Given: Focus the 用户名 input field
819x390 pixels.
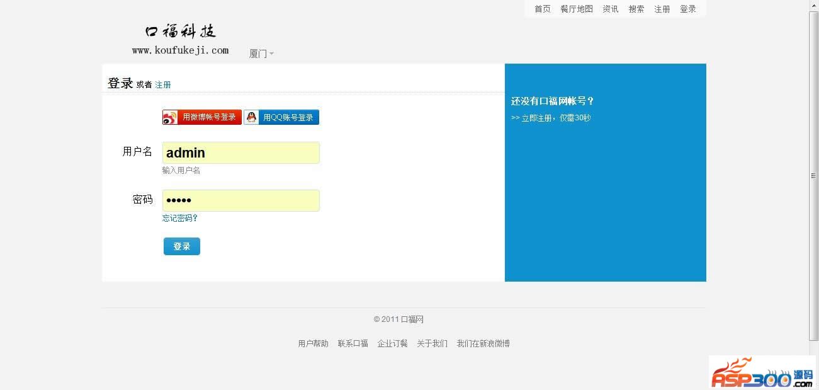Looking at the screenshot, I should [x=241, y=152].
